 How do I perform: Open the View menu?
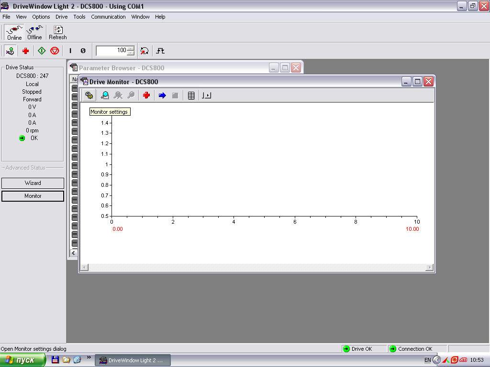coord(21,17)
